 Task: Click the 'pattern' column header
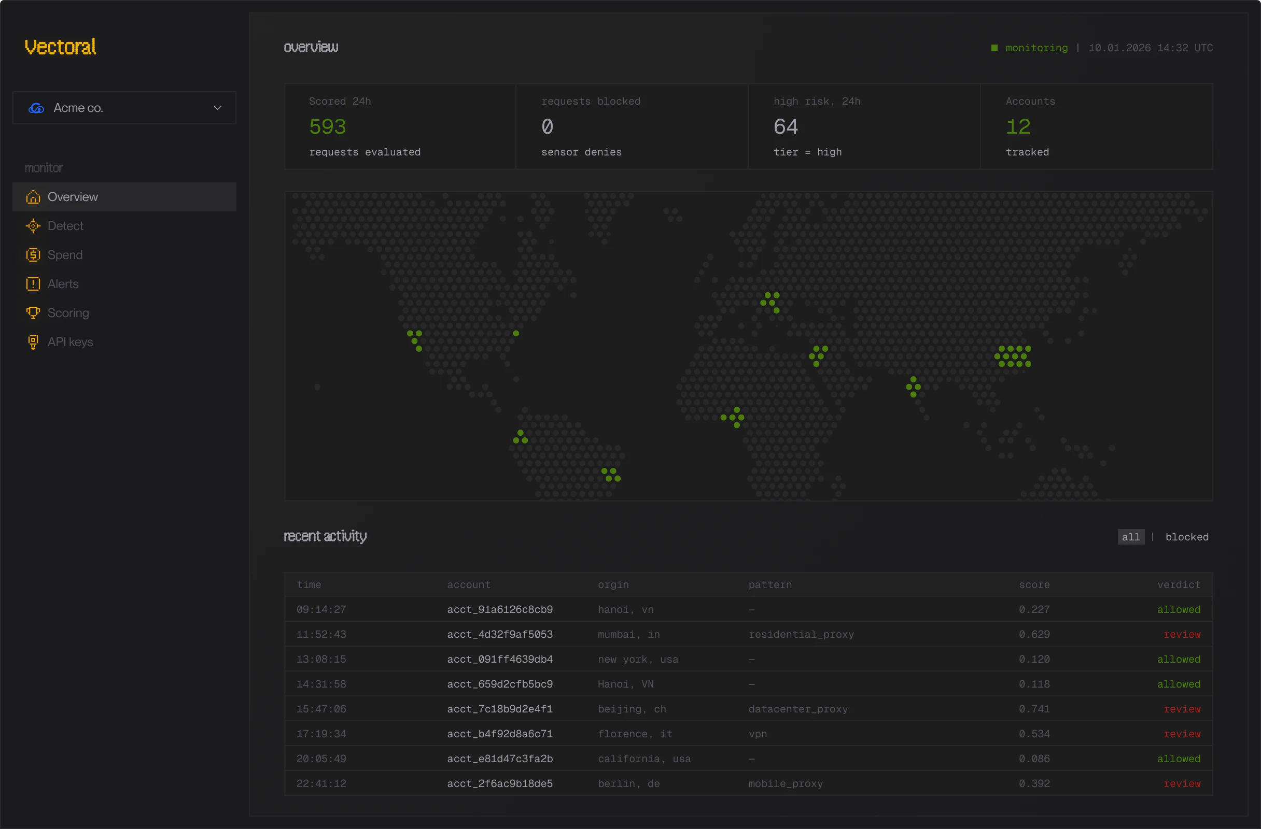pyautogui.click(x=770, y=585)
